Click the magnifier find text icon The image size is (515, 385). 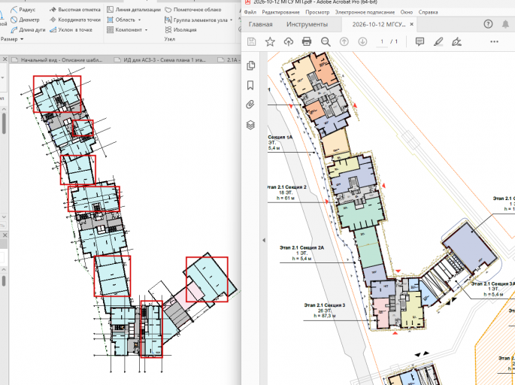point(326,41)
